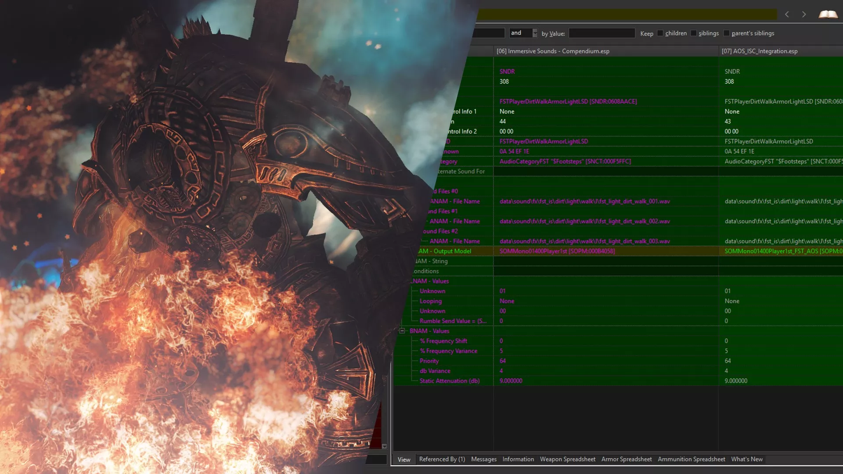This screenshot has height=474, width=843.
Task: Open the Information tab
Action: tap(518, 459)
